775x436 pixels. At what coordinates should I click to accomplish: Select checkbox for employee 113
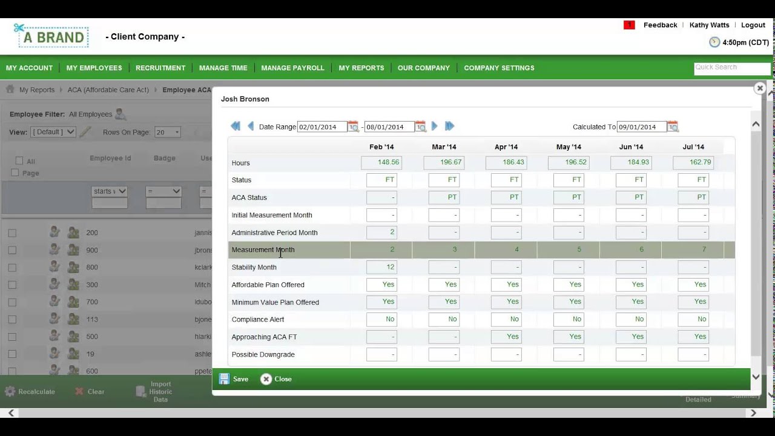pyautogui.click(x=12, y=319)
